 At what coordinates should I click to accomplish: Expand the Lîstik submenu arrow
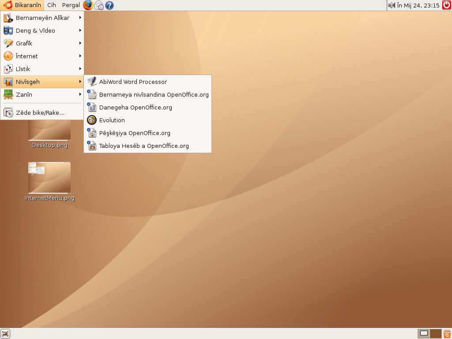click(x=80, y=69)
